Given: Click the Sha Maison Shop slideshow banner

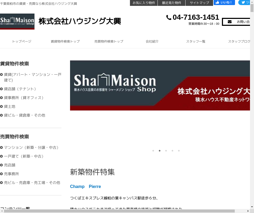Looking at the screenshot, I should click(160, 85).
